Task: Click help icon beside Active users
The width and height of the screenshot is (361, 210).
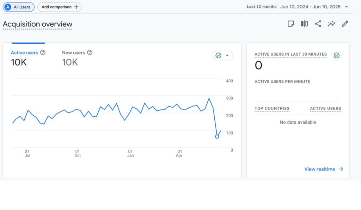Action: point(43,52)
